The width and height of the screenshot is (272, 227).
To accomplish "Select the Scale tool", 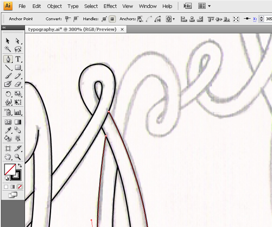I will 18,94.
